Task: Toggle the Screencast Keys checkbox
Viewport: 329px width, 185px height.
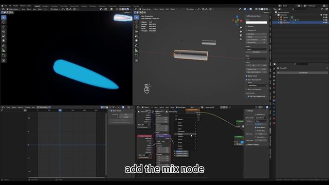Action: [x=248, y=16]
